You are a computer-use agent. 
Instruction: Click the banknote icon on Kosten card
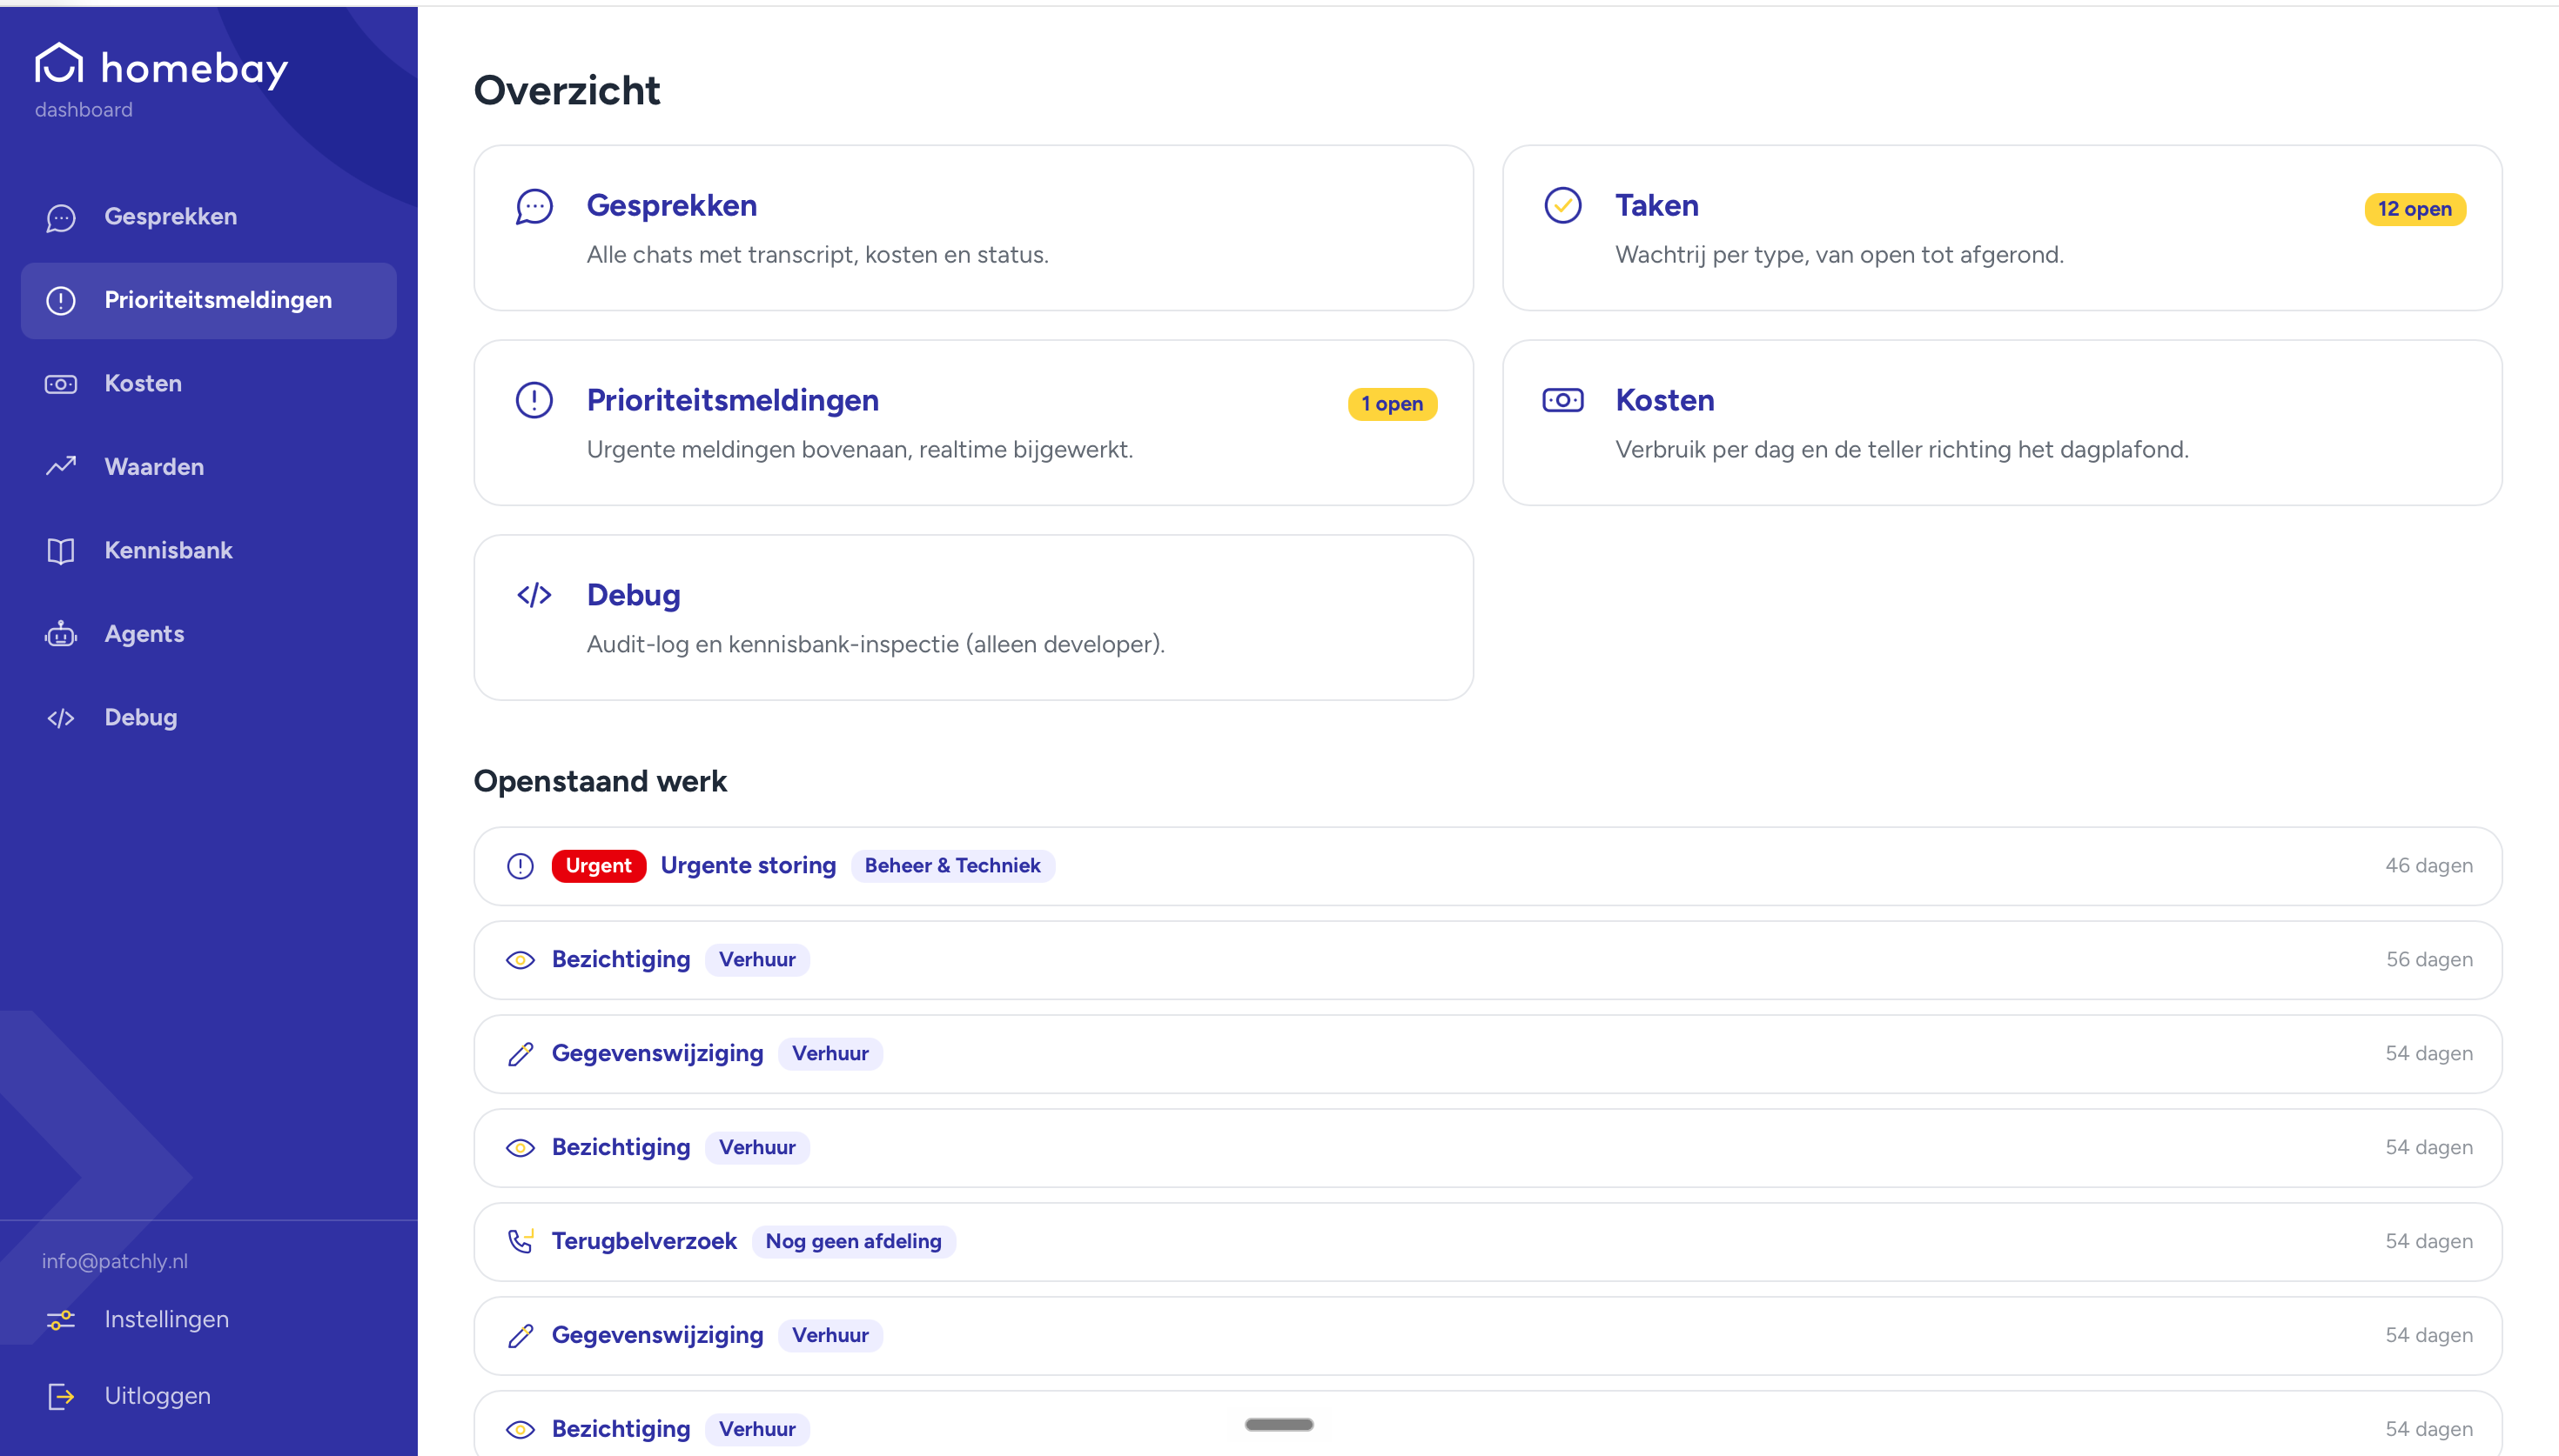pos(1562,401)
